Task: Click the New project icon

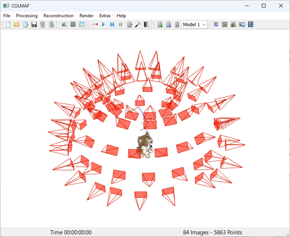Action: point(8,24)
